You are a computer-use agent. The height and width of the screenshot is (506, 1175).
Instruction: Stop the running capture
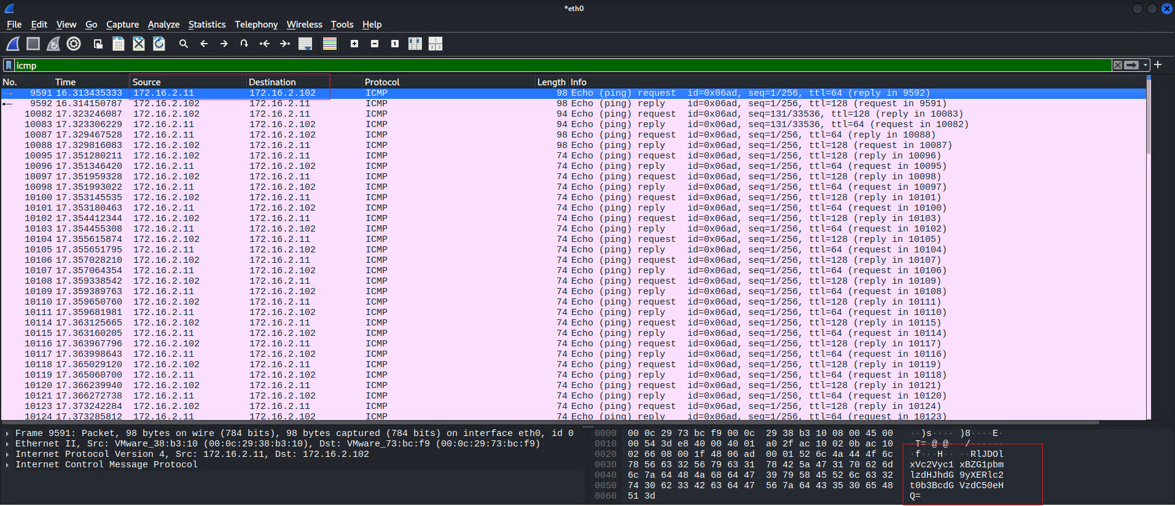coord(33,44)
